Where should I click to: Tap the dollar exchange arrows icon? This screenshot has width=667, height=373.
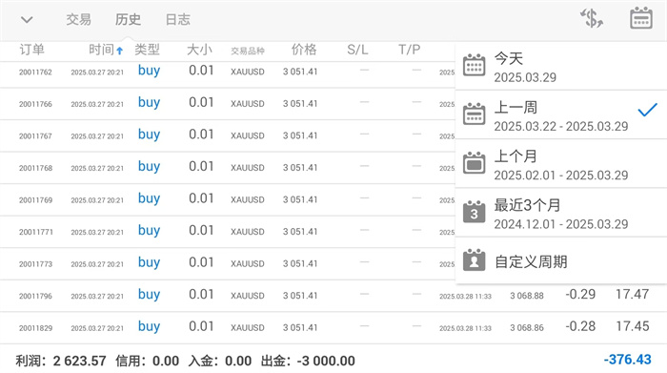[592, 18]
